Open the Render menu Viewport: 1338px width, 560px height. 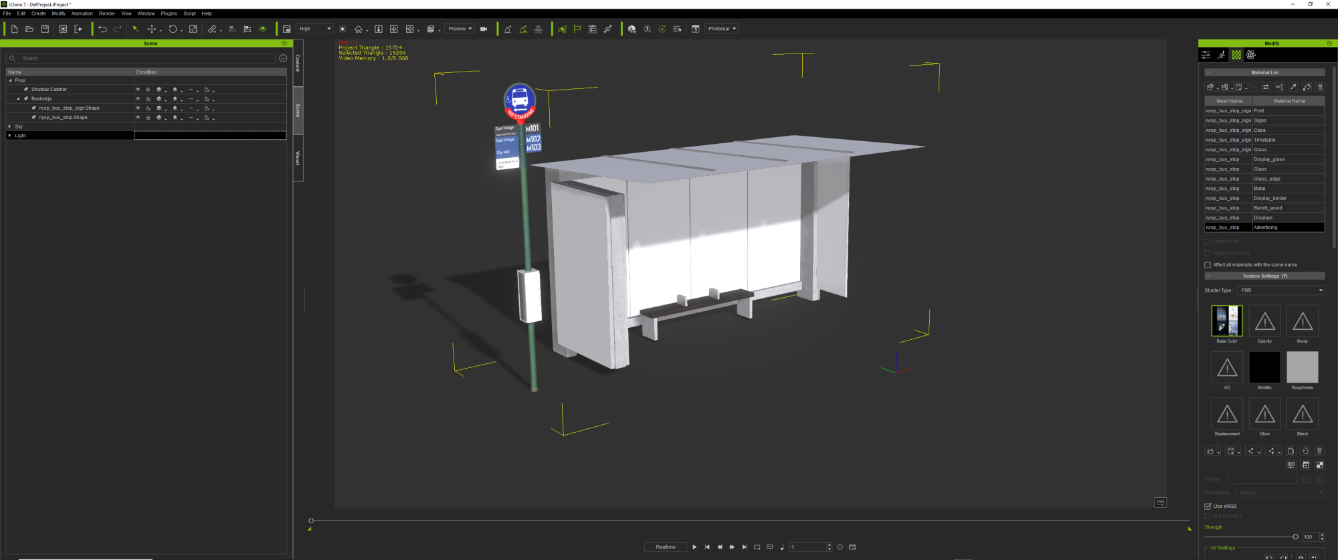pos(107,13)
